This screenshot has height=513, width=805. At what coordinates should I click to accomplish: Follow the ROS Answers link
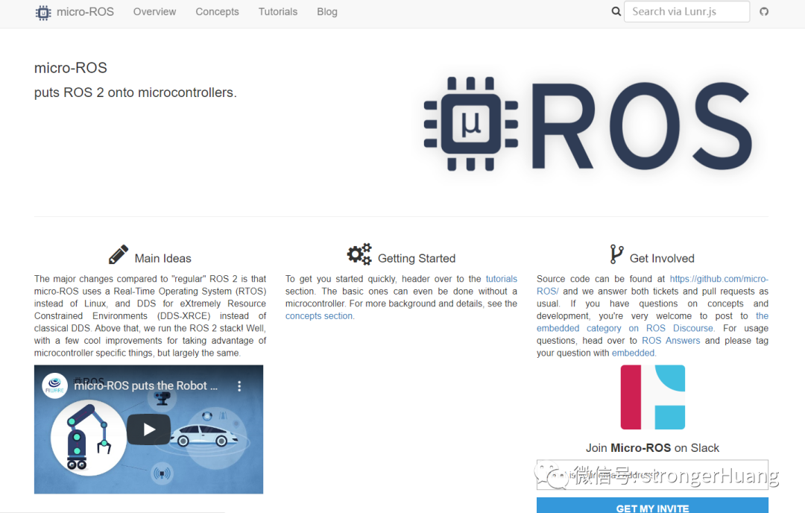(x=671, y=340)
